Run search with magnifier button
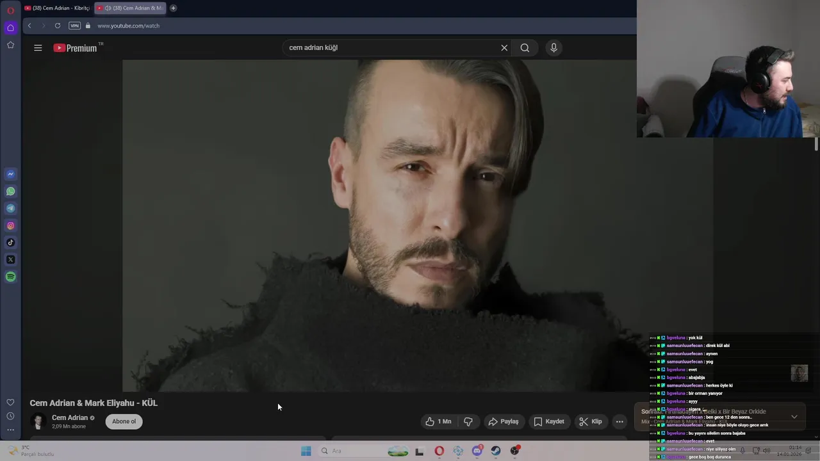The width and height of the screenshot is (820, 461). (x=525, y=47)
